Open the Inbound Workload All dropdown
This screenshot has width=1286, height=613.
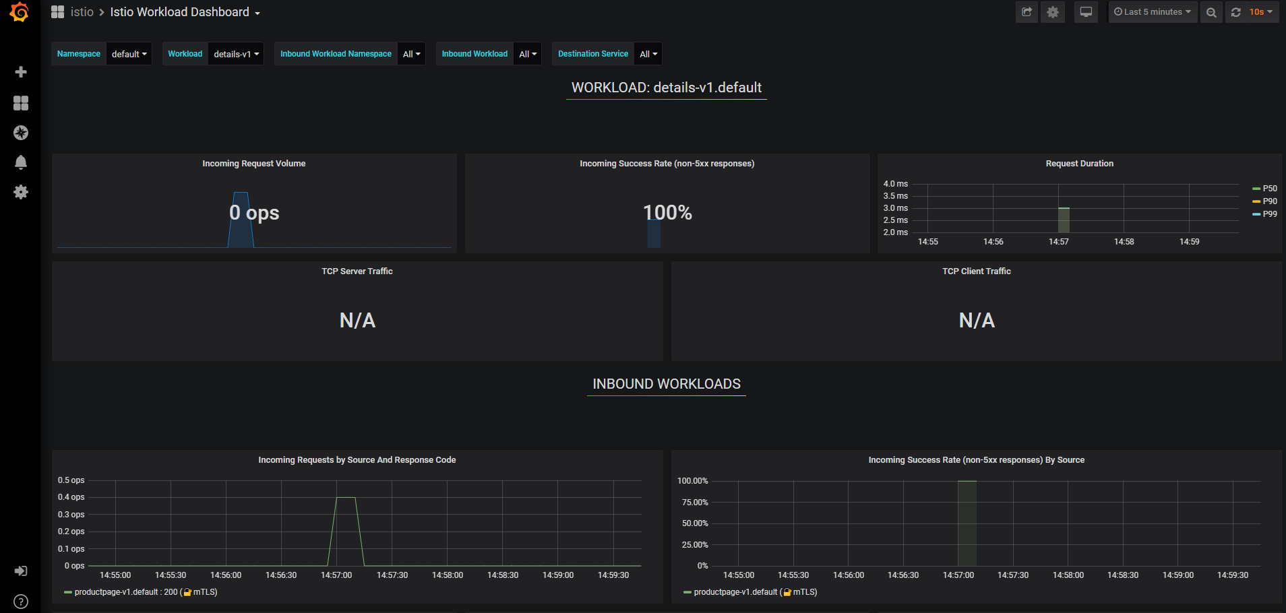pos(528,54)
